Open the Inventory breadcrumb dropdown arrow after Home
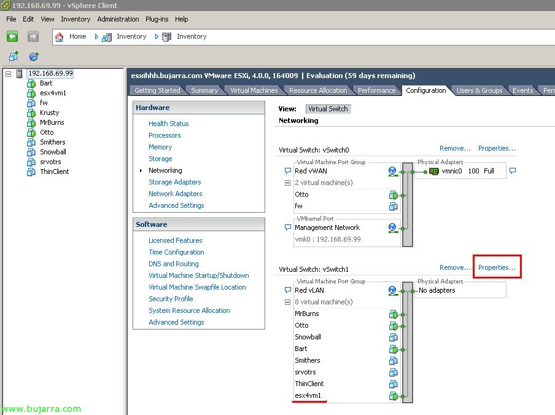The width and height of the screenshot is (555, 415). [x=96, y=36]
